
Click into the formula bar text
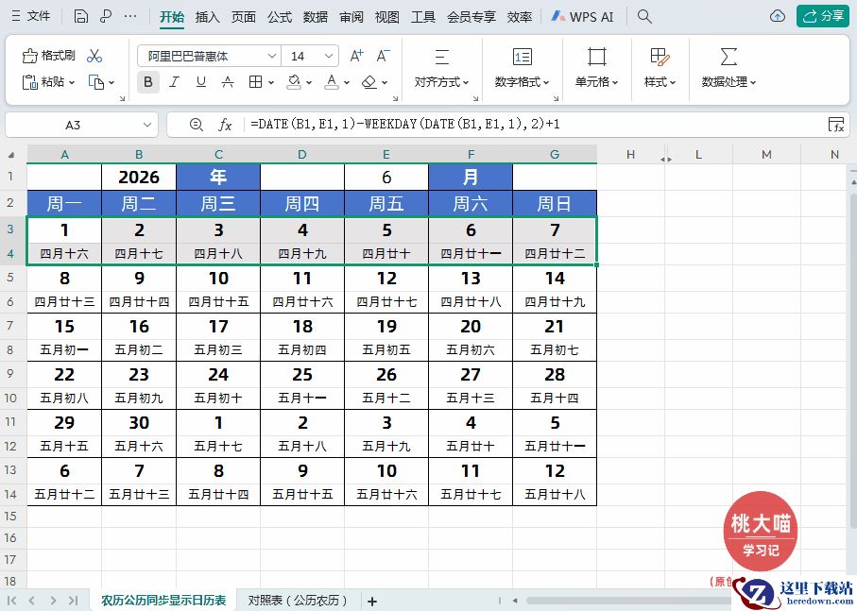[405, 124]
